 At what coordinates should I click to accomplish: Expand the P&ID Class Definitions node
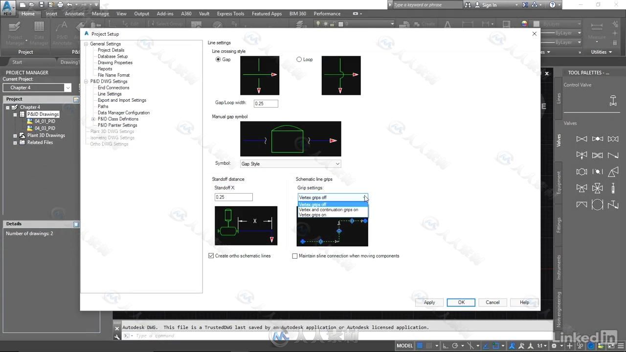(93, 119)
